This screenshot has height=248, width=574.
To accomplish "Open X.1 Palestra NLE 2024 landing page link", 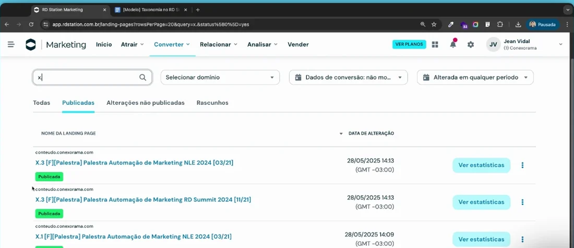I will [x=133, y=237].
